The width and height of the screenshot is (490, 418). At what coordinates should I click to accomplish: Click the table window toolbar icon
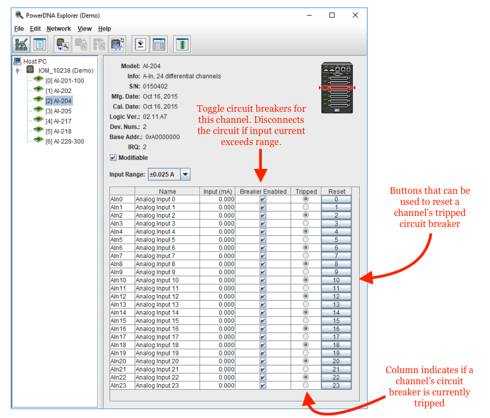coord(159,44)
